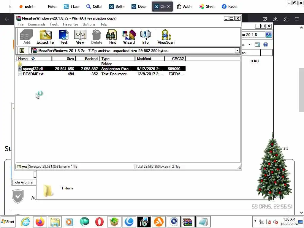Open Firefox extensions icon
The width and height of the screenshot is (304, 228).
pos(286,19)
